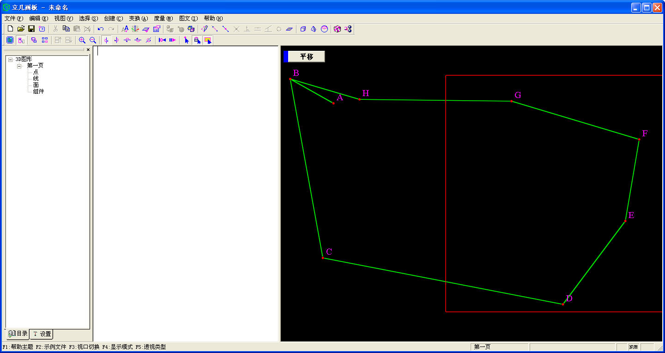The height and width of the screenshot is (353, 665).
Task: Click inside the white text editing area
Action: (x=186, y=185)
